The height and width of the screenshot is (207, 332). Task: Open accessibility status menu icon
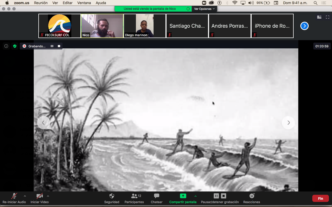point(219,3)
